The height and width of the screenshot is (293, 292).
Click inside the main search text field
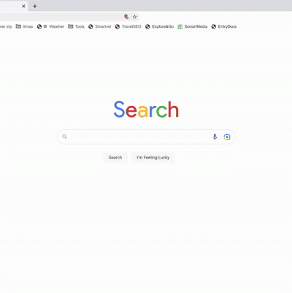(139, 137)
